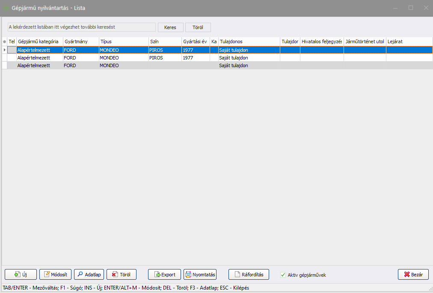The height and width of the screenshot is (293, 433).
Task: Close the window with Bezár
Action: point(413,275)
